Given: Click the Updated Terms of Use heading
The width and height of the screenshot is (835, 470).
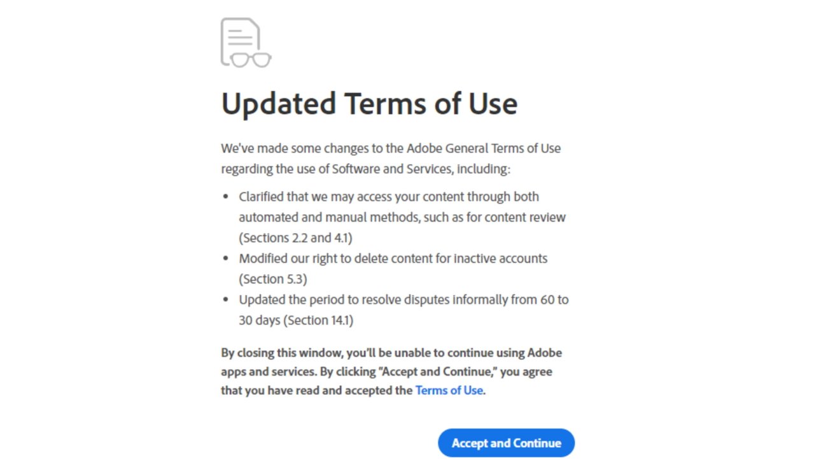Looking at the screenshot, I should (369, 104).
